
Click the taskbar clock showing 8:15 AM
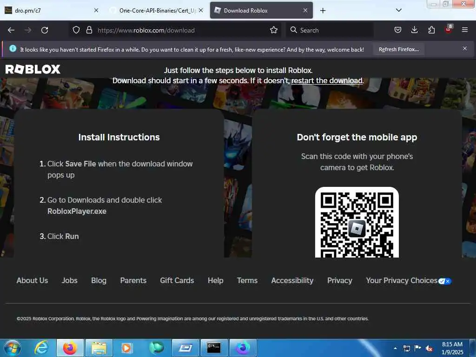coord(452,348)
